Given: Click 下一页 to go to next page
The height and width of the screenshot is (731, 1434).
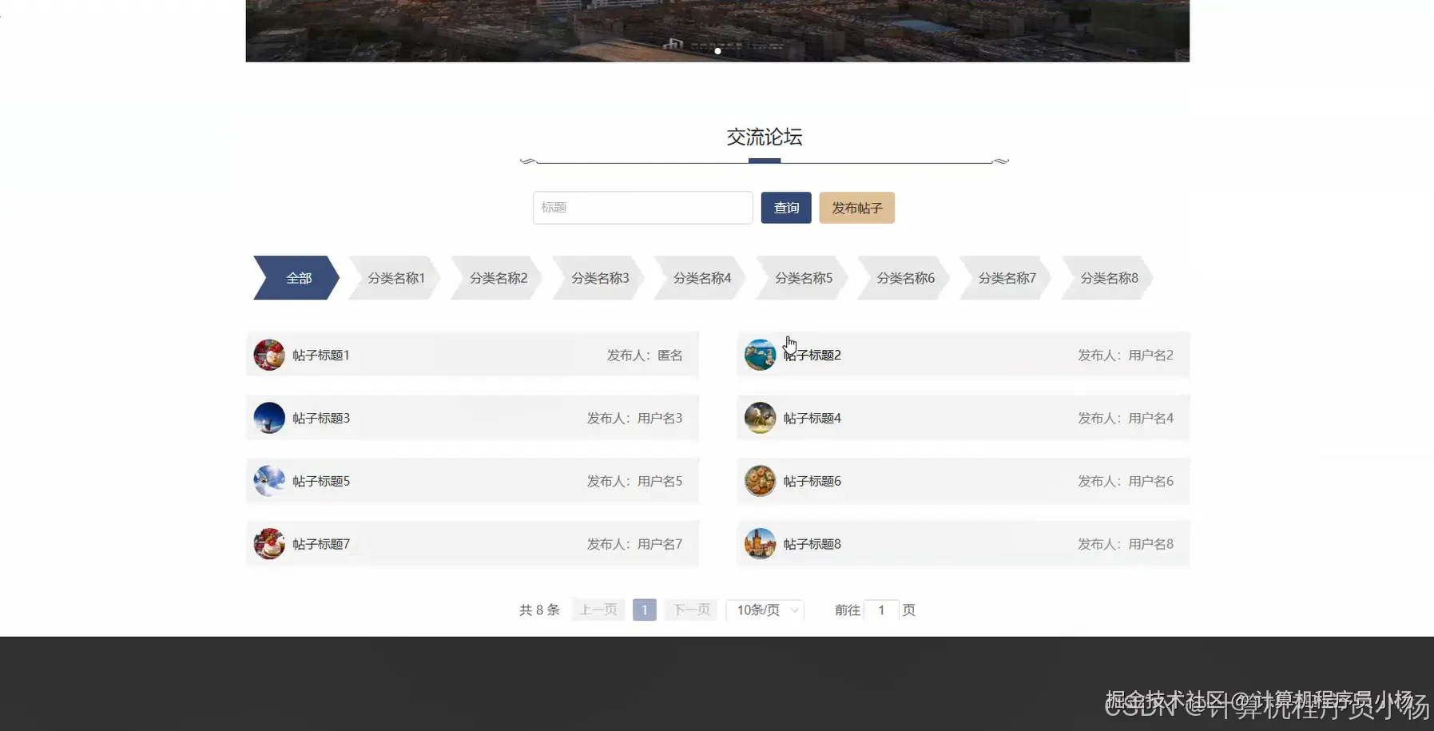Looking at the screenshot, I should 690,610.
